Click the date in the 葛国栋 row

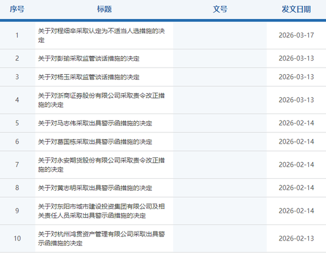(296, 142)
